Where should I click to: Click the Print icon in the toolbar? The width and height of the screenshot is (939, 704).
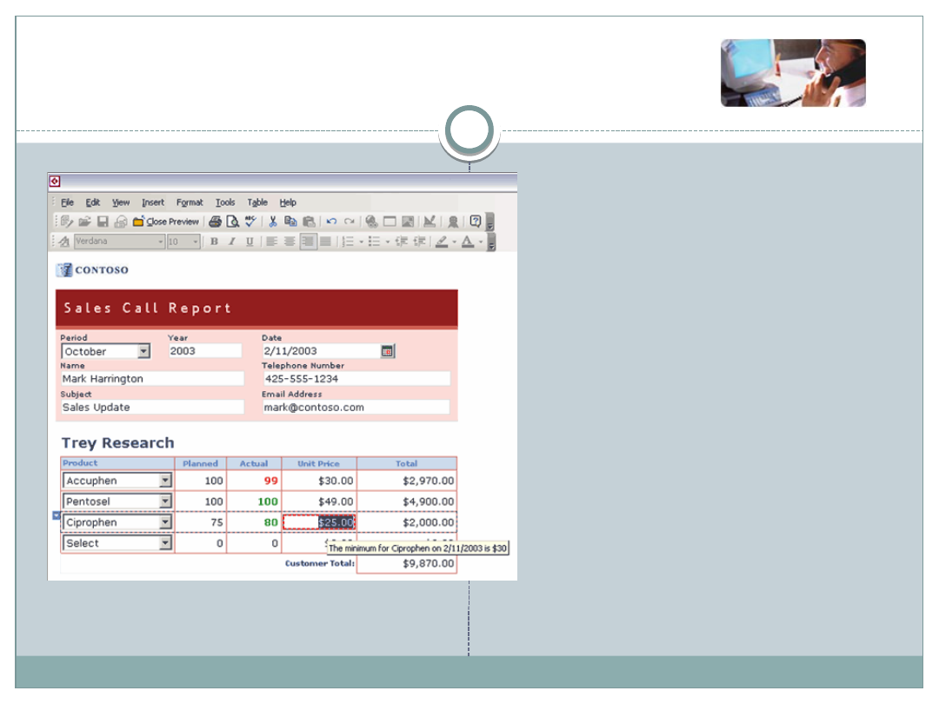(x=215, y=222)
